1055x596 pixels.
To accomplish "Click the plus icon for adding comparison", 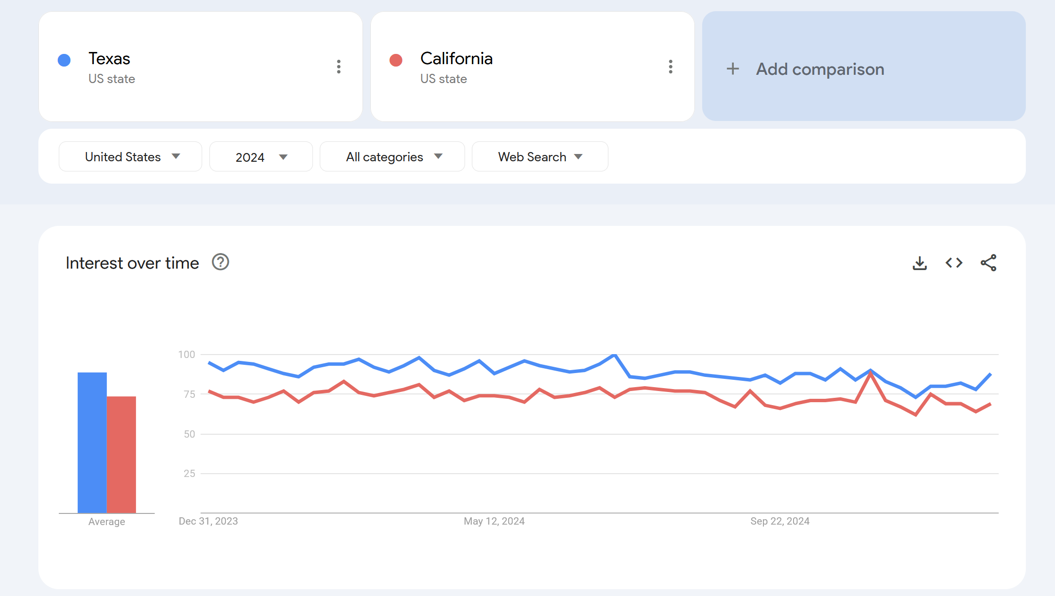I will click(733, 69).
